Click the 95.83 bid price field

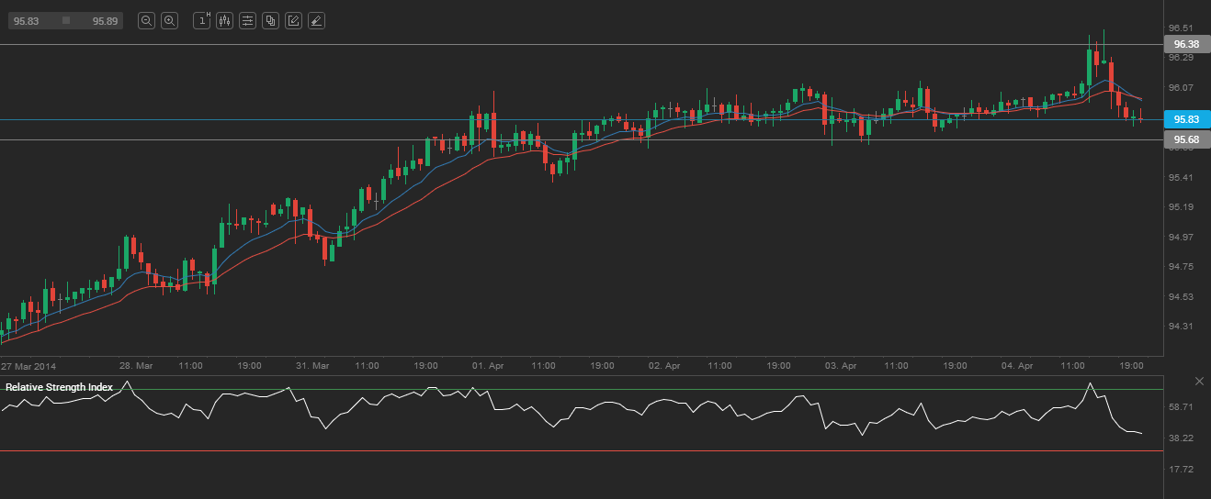click(x=26, y=20)
